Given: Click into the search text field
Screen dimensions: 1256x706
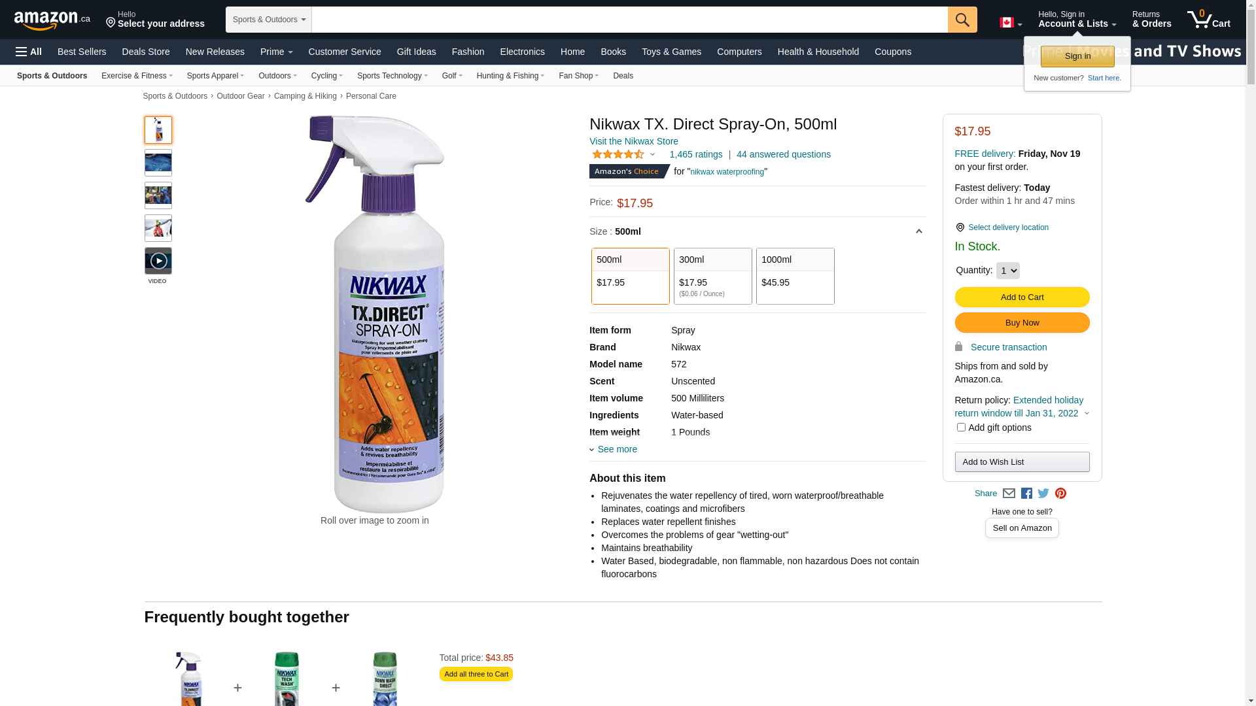Looking at the screenshot, I should [629, 20].
